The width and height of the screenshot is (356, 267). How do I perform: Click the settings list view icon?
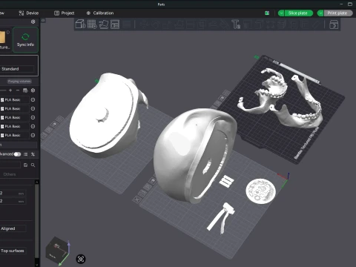[x=25, y=154]
